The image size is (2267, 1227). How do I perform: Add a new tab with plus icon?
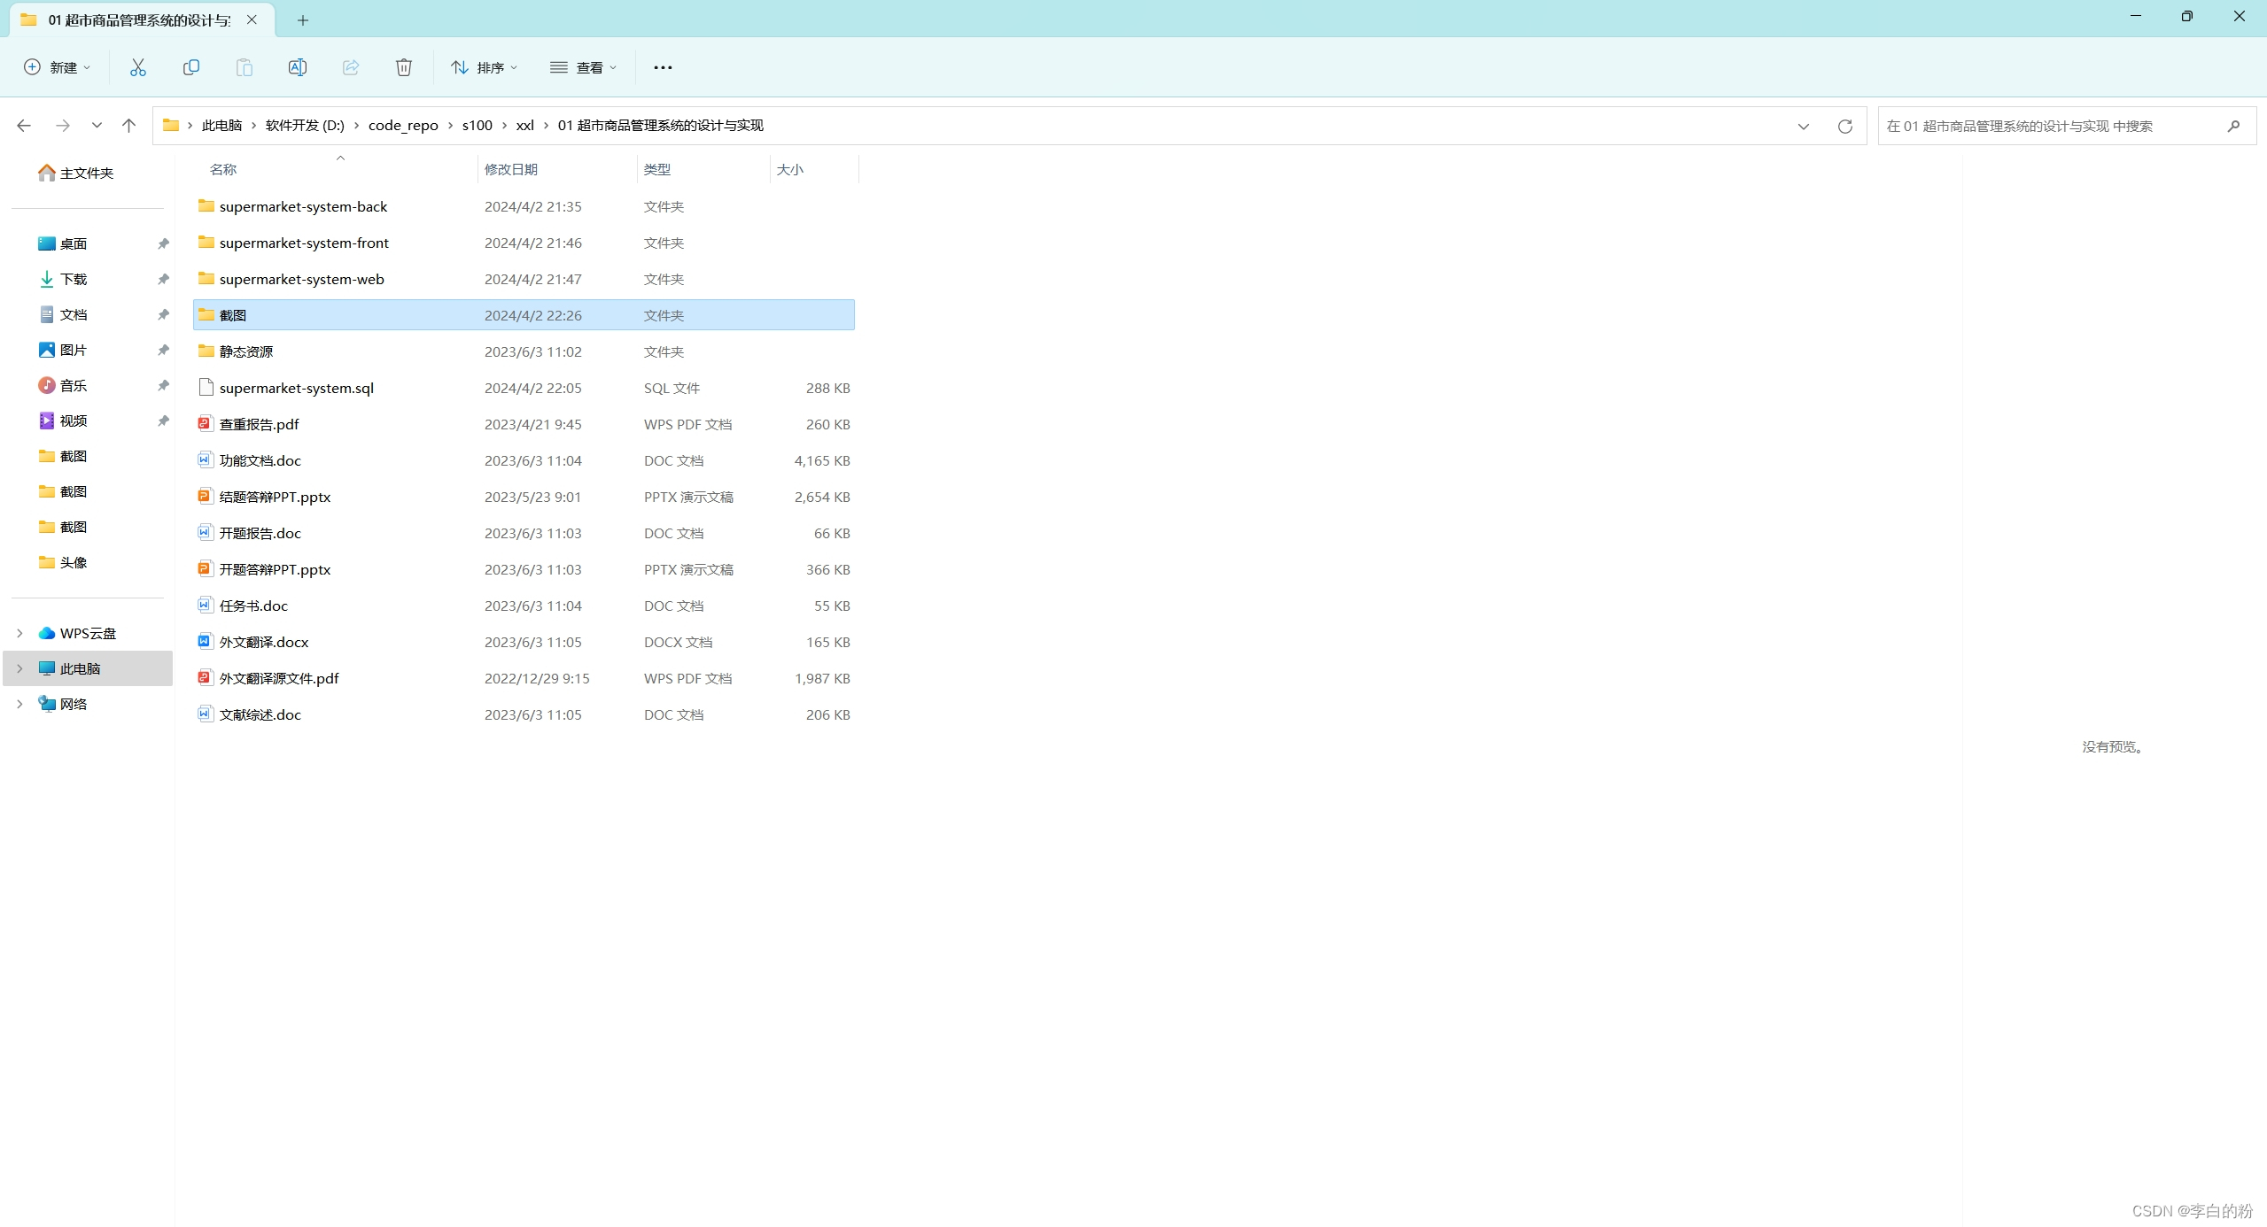click(x=303, y=19)
